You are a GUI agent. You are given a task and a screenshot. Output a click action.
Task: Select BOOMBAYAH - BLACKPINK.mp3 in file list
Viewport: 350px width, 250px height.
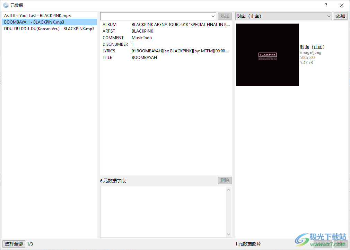[x=49, y=22]
